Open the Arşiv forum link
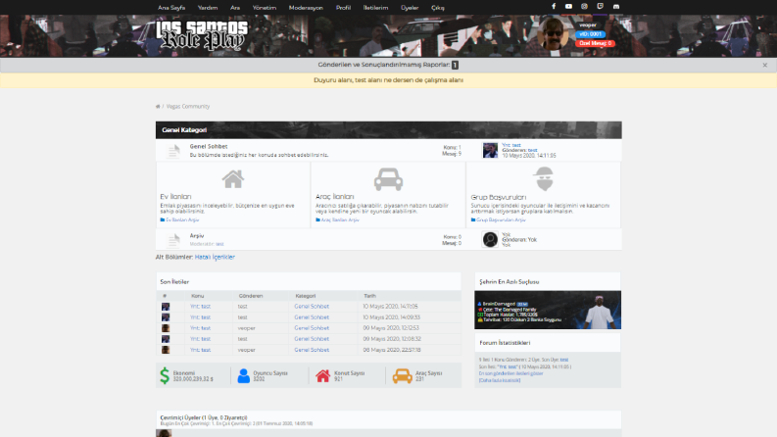 pyautogui.click(x=197, y=236)
